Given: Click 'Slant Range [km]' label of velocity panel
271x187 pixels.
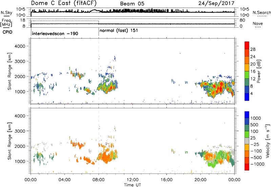Looking at the screenshot, I should (9, 141).
